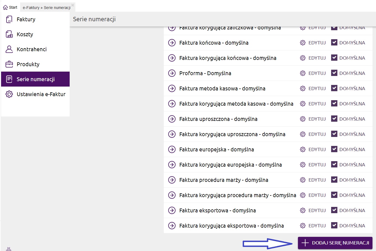Click gear icon for Faktura europejska - domyślna
Screen dimensions: 376x251
[x=303, y=149]
